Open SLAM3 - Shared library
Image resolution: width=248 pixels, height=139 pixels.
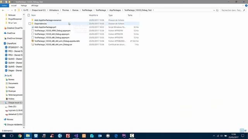coord(15,59)
